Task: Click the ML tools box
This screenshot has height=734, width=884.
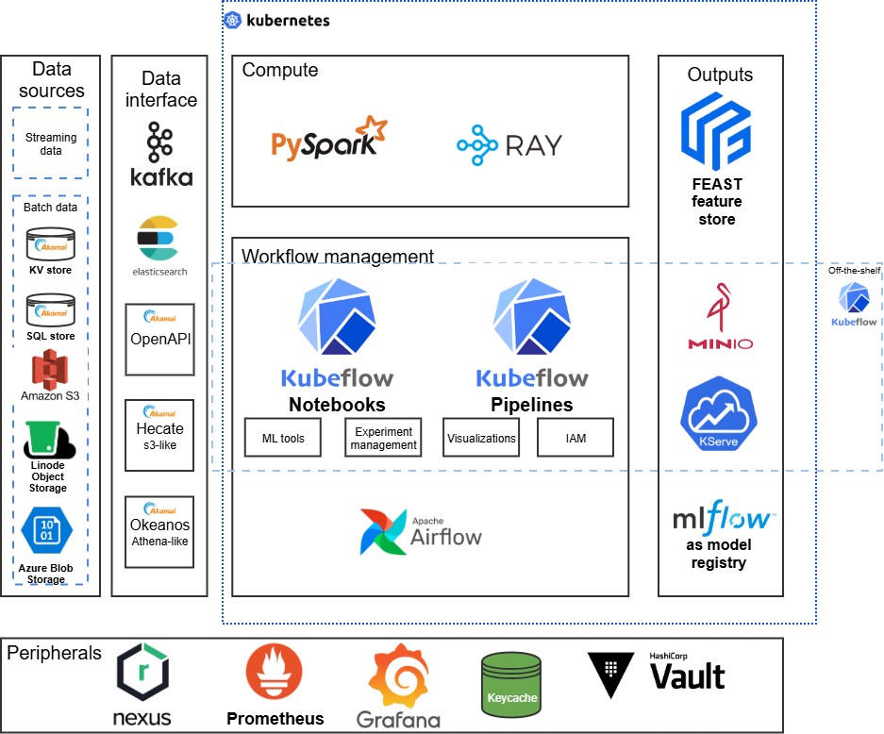Action: click(x=283, y=438)
